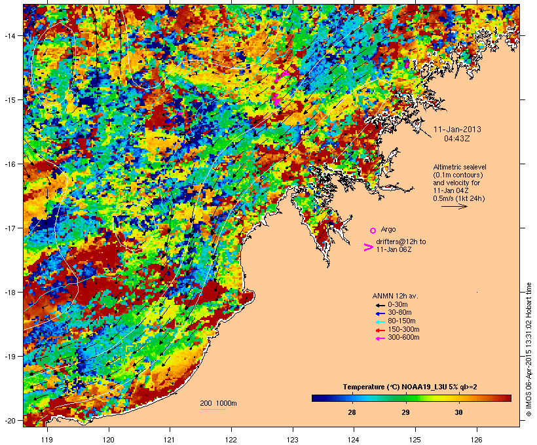This screenshot has height=445, width=537.
Task: Click the 123 longitude axis label
Action: point(293,440)
